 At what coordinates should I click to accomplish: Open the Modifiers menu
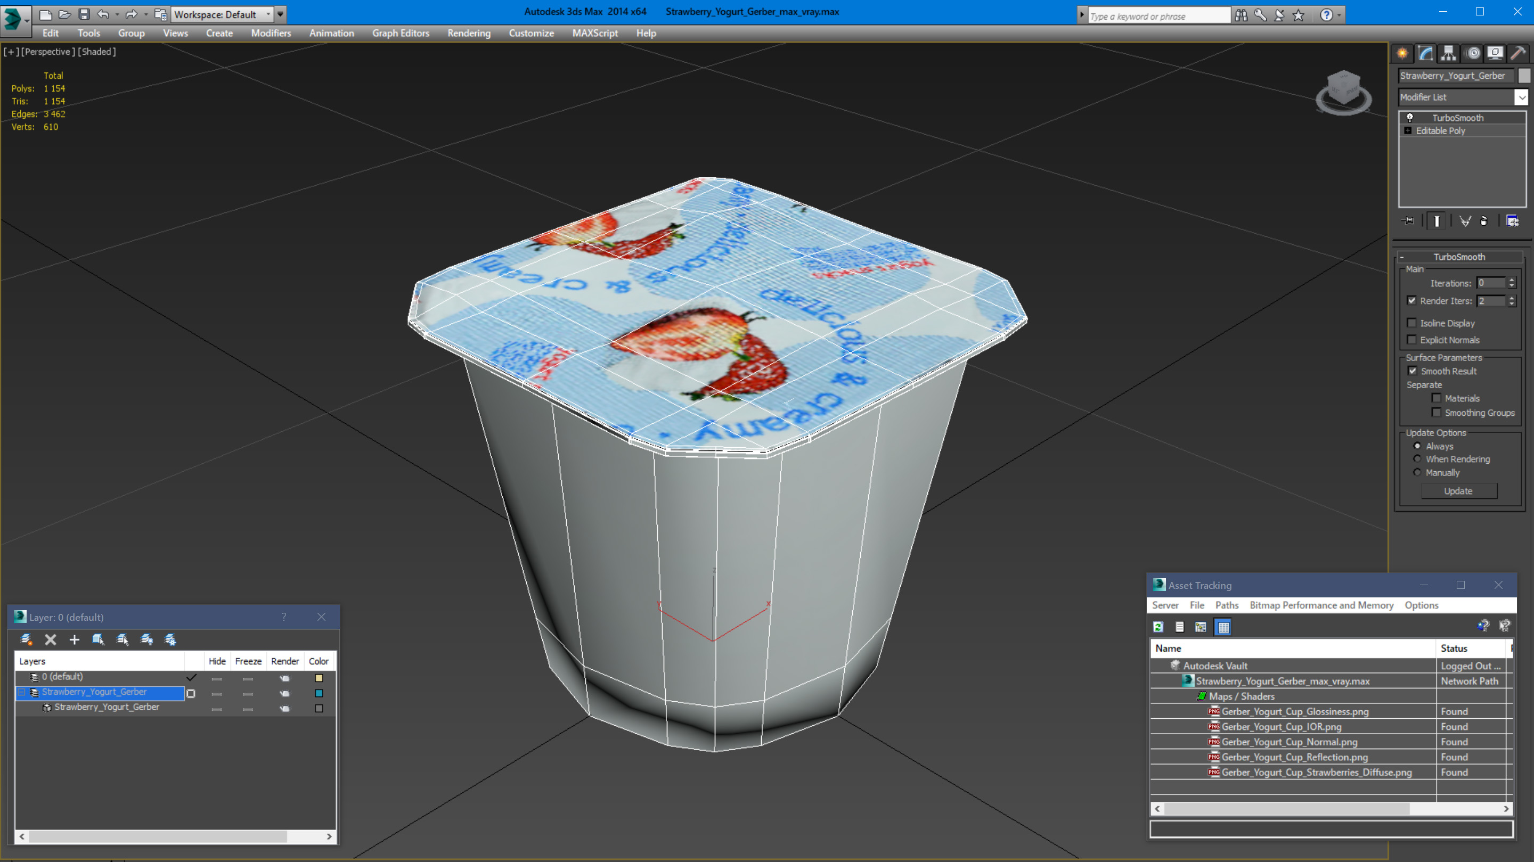(x=270, y=32)
